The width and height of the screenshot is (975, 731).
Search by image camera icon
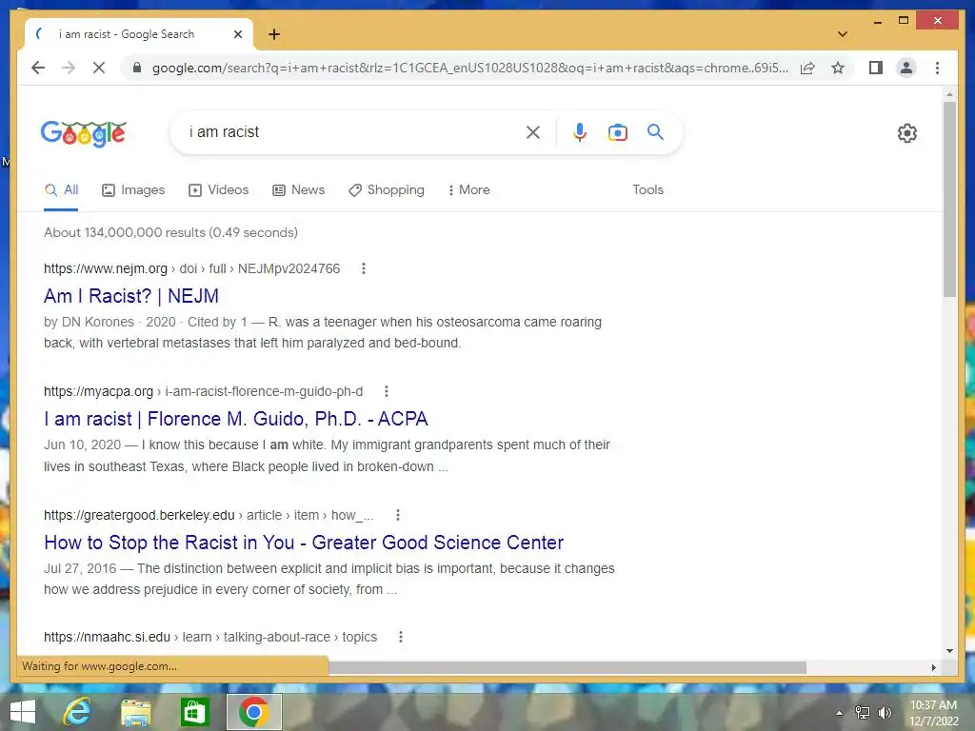(617, 131)
